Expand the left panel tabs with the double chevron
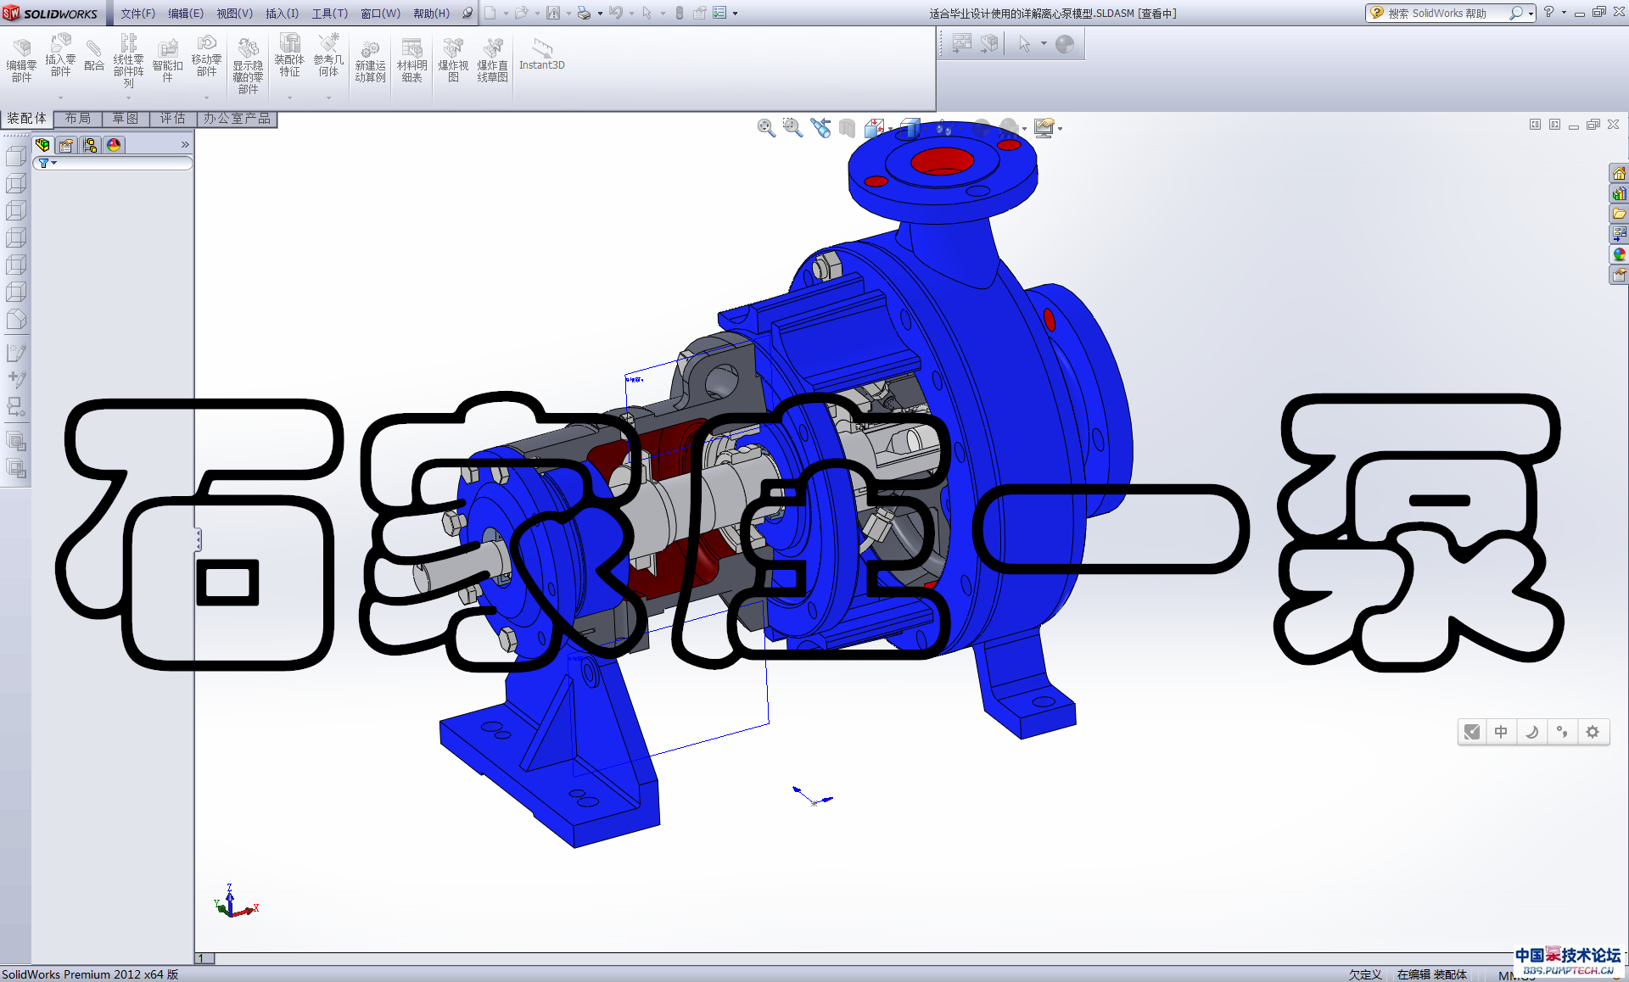This screenshot has height=982, width=1629. 185,145
